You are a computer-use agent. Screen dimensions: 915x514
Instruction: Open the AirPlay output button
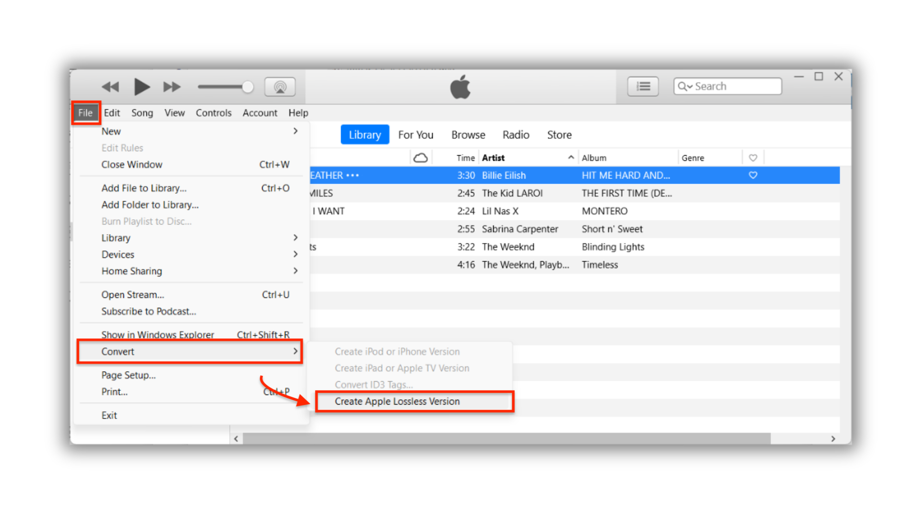pos(280,87)
